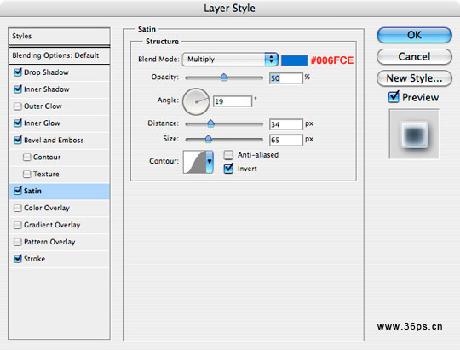
Task: Uncheck the Invert checkbox
Action: (228, 169)
